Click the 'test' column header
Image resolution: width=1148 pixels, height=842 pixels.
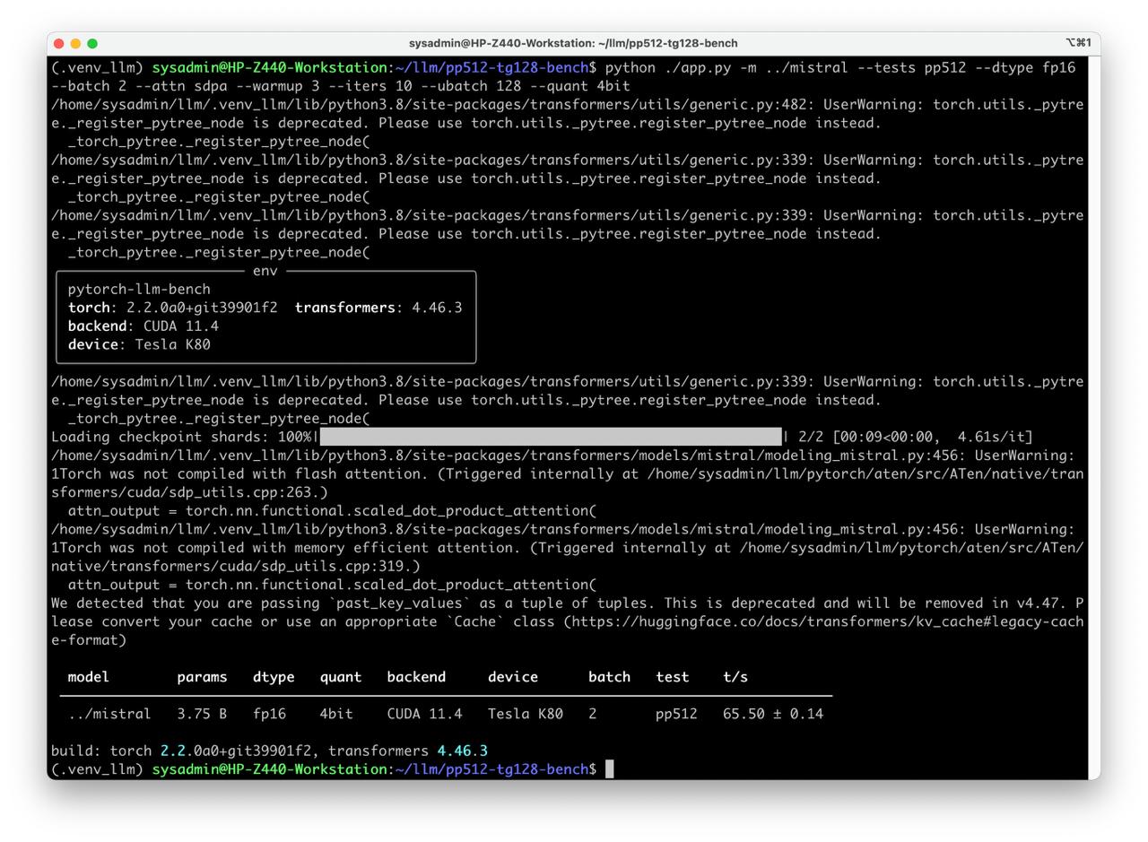pyautogui.click(x=673, y=677)
